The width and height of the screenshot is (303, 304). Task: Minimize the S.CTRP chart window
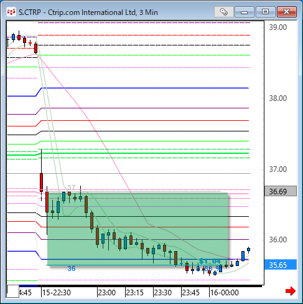pyautogui.click(x=245, y=12)
